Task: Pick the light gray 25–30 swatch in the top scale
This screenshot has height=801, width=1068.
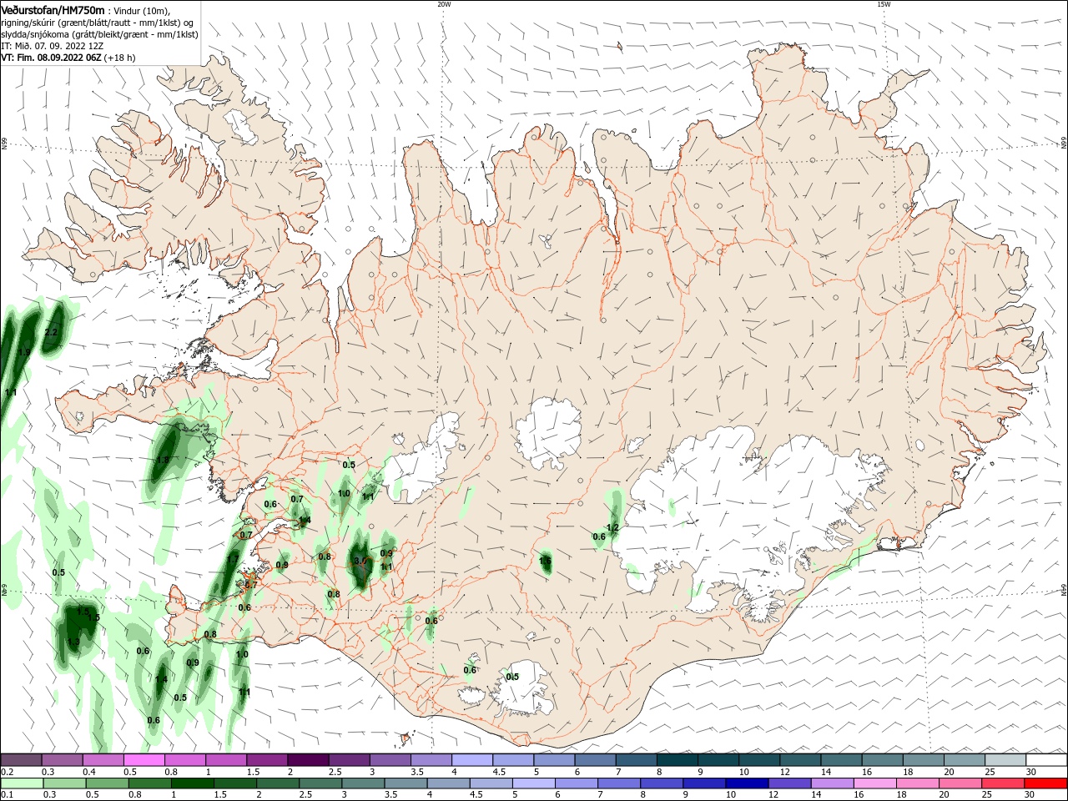Action: click(1005, 760)
